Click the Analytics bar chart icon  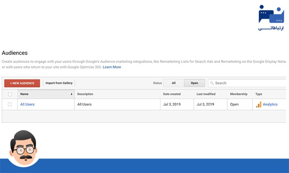[x=259, y=104]
